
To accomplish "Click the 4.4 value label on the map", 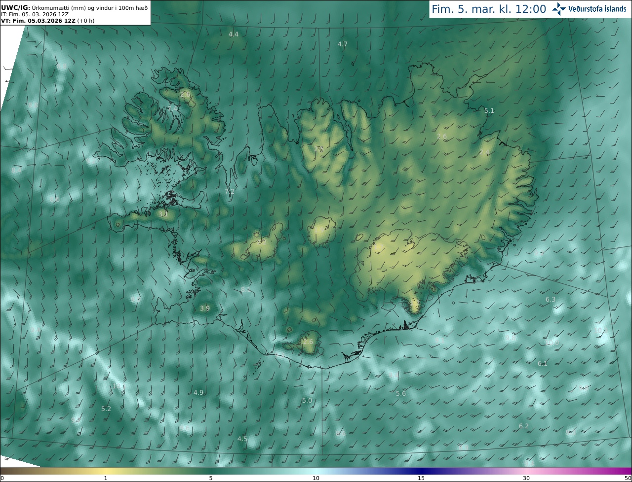I will tap(234, 34).
